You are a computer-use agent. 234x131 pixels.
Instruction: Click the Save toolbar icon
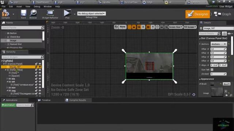(x=23, y=14)
